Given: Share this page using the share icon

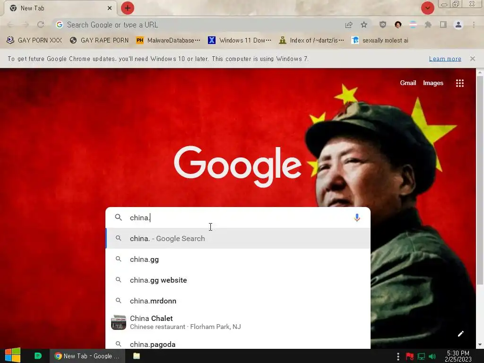Looking at the screenshot, I should [349, 25].
